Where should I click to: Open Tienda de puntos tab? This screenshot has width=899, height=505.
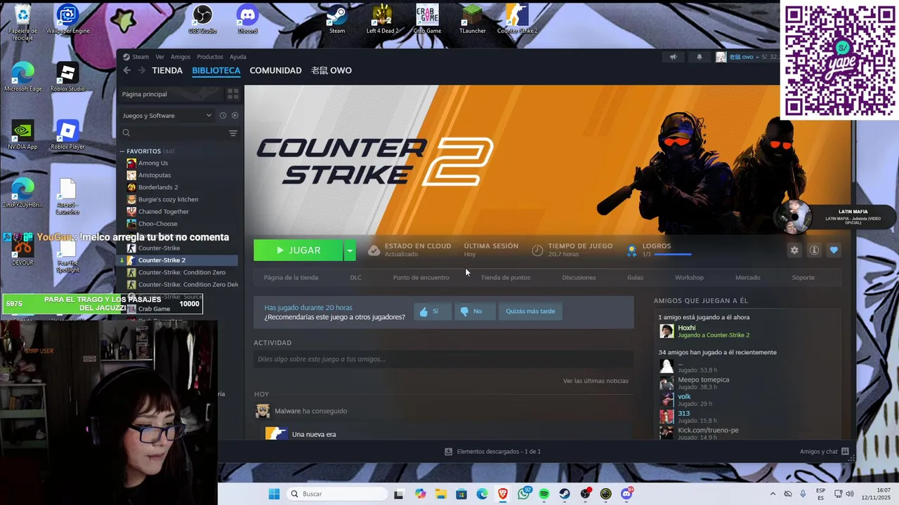coord(506,278)
